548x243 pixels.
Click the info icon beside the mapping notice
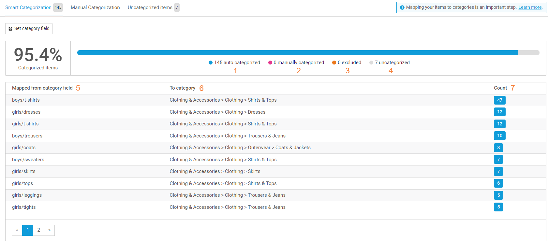[402, 7]
